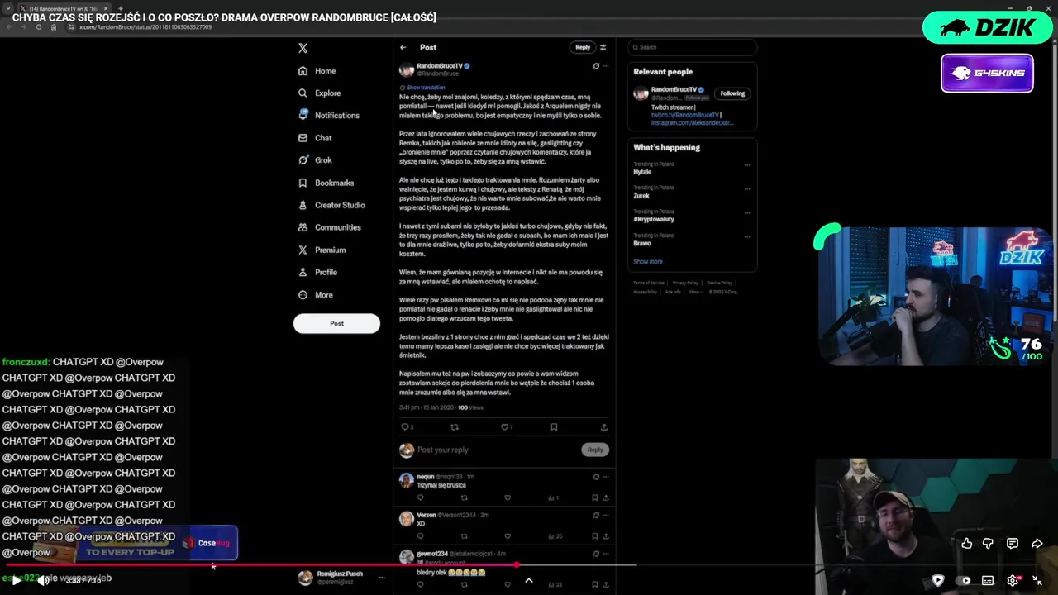The image size is (1058, 595).
Task: Click Reply button in Post header
Action: tap(583, 47)
